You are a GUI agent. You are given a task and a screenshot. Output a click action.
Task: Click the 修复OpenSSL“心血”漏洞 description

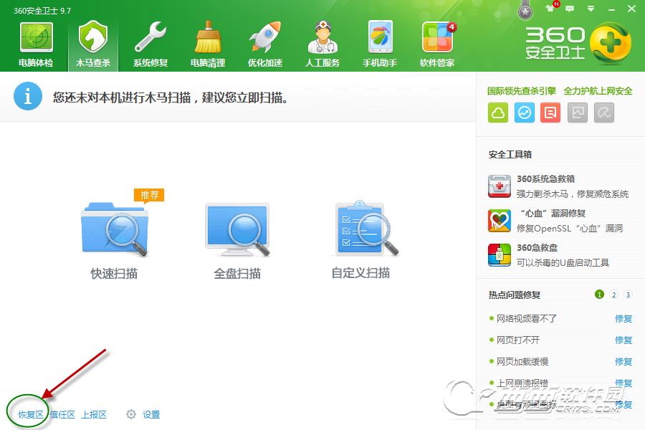coord(570,228)
